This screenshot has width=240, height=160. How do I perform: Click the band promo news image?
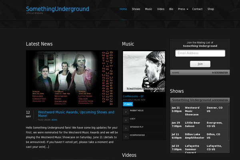(x=72, y=79)
